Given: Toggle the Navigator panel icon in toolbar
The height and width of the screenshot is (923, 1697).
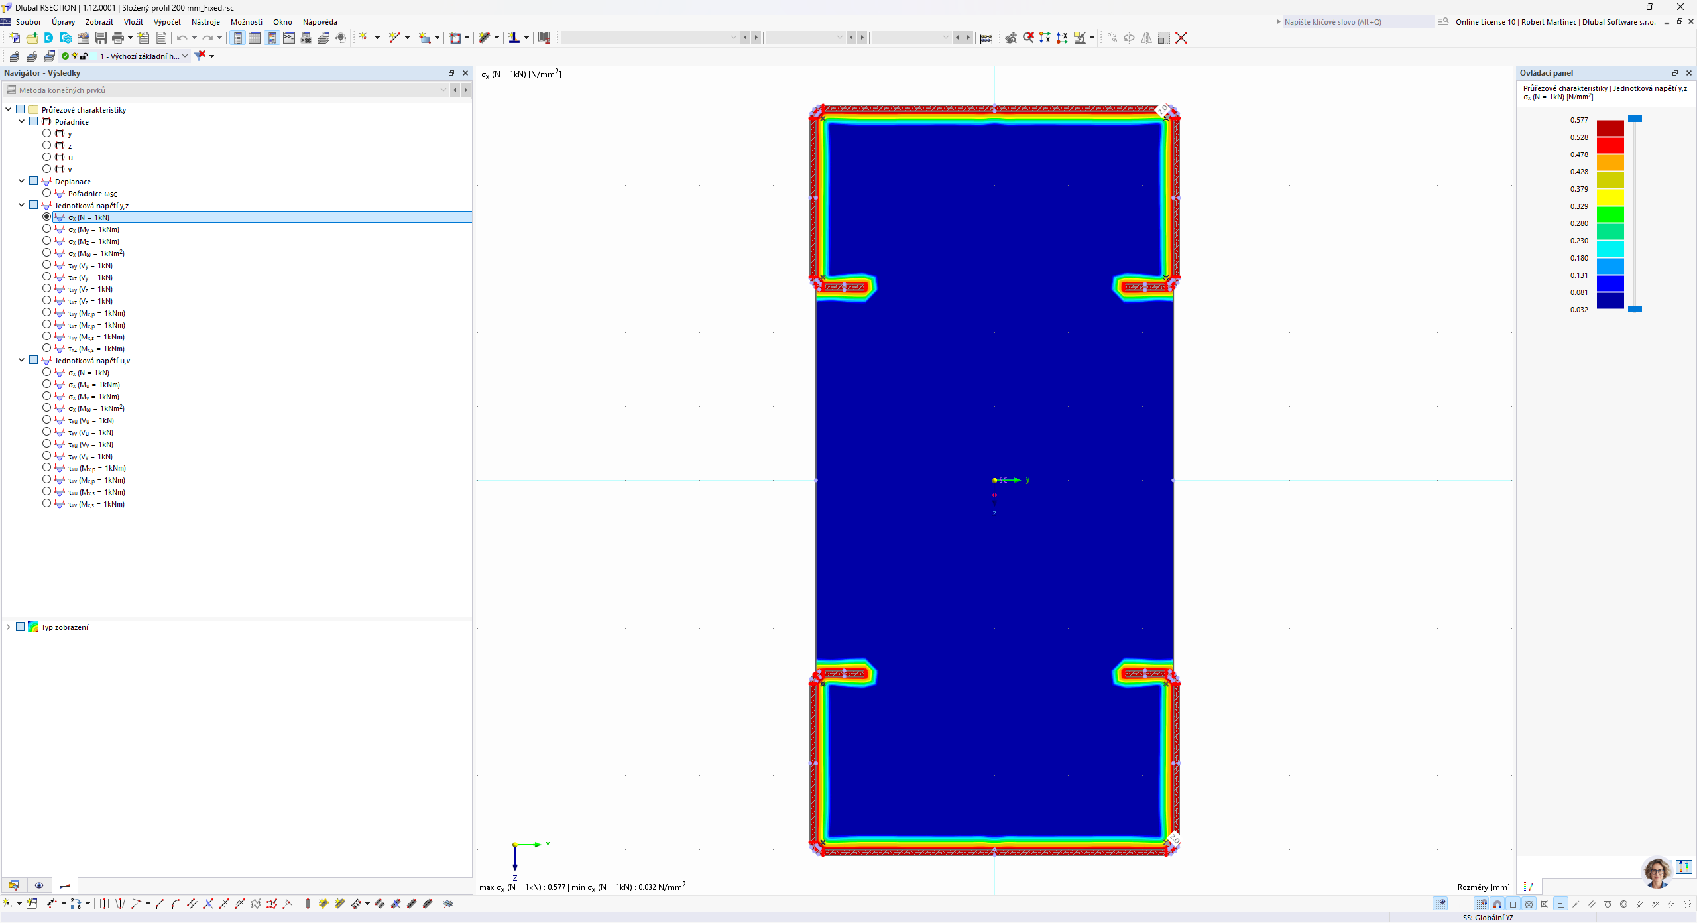Looking at the screenshot, I should tap(238, 38).
